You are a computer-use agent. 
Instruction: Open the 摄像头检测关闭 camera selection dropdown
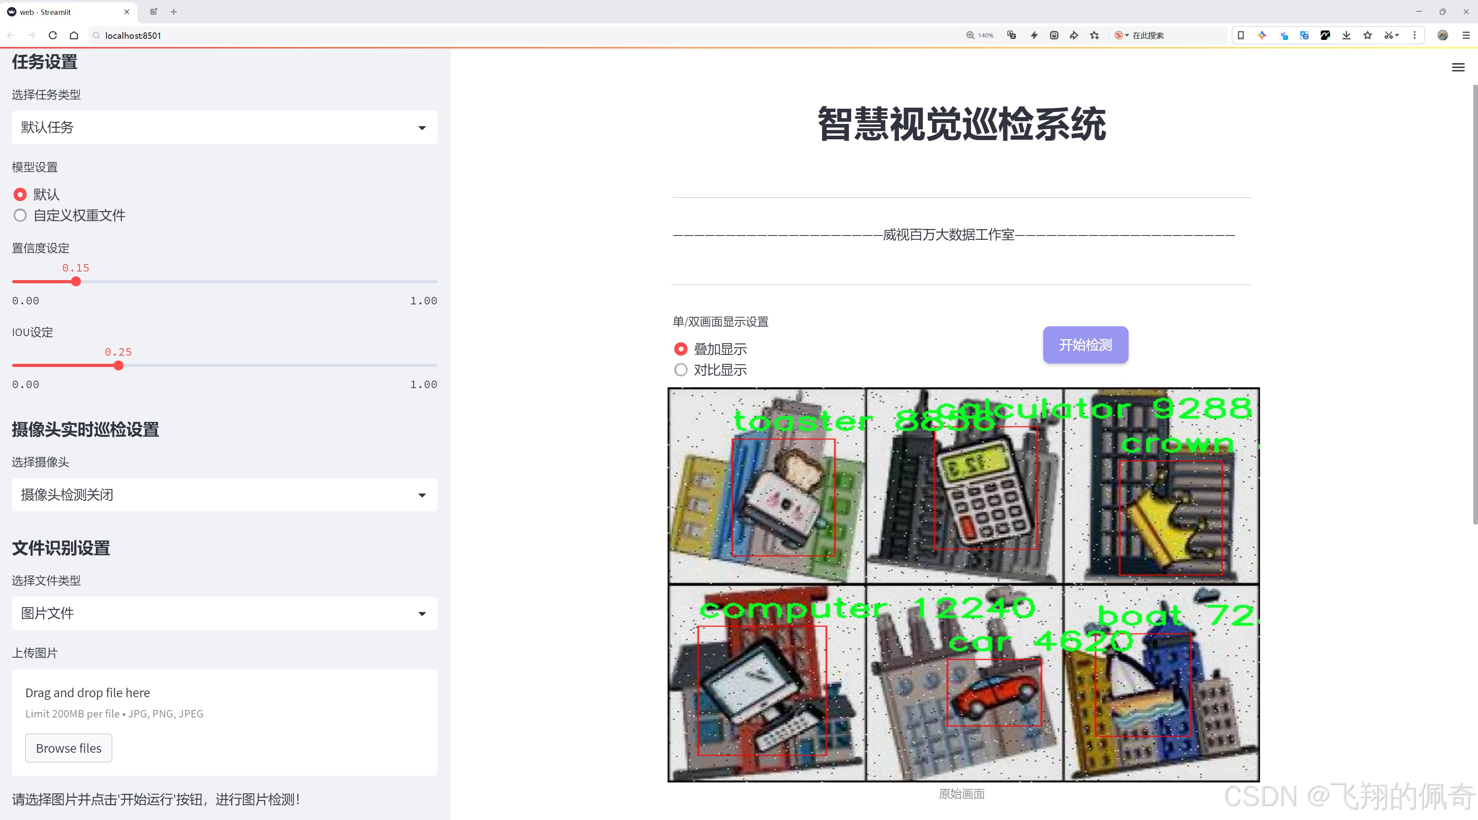(x=224, y=494)
